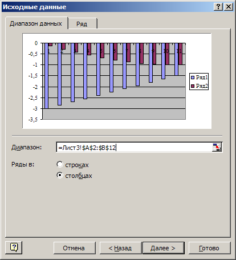Open the Office Assistant help icon
Screen dimensions: 236x260
click(14, 247)
